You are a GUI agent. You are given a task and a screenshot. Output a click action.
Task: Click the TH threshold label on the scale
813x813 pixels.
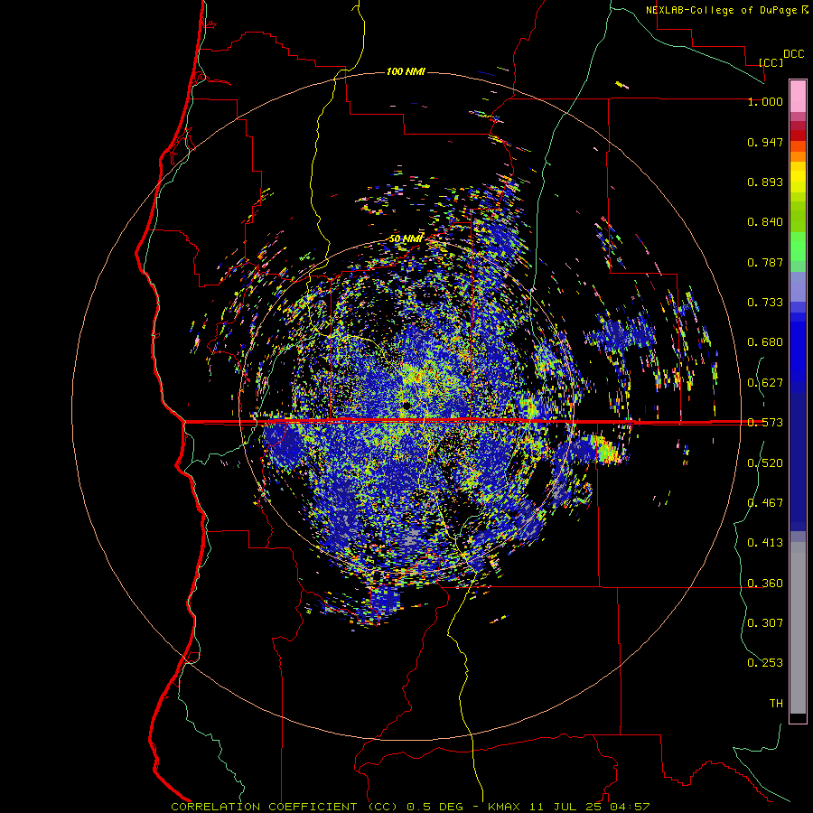coord(776,704)
